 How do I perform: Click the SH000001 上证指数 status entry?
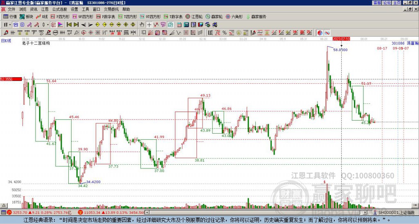pos(396,213)
